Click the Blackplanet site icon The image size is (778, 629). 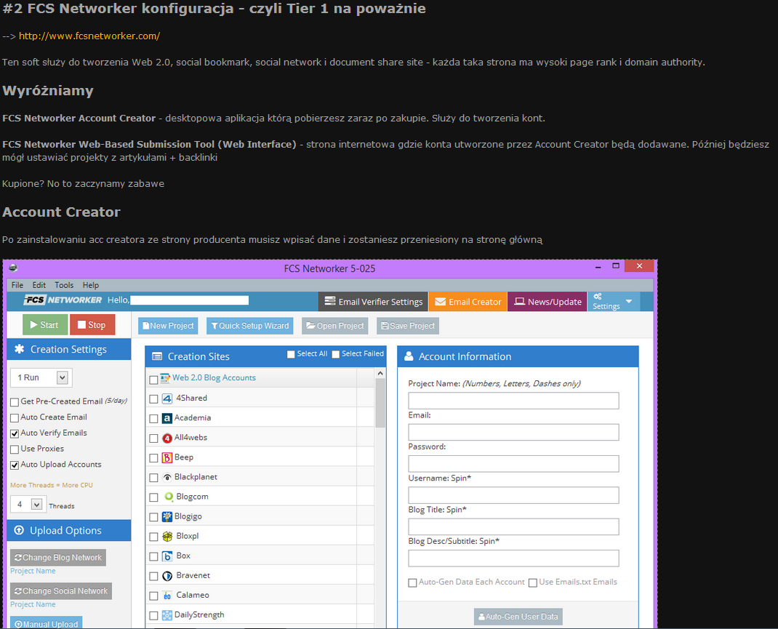(x=167, y=477)
